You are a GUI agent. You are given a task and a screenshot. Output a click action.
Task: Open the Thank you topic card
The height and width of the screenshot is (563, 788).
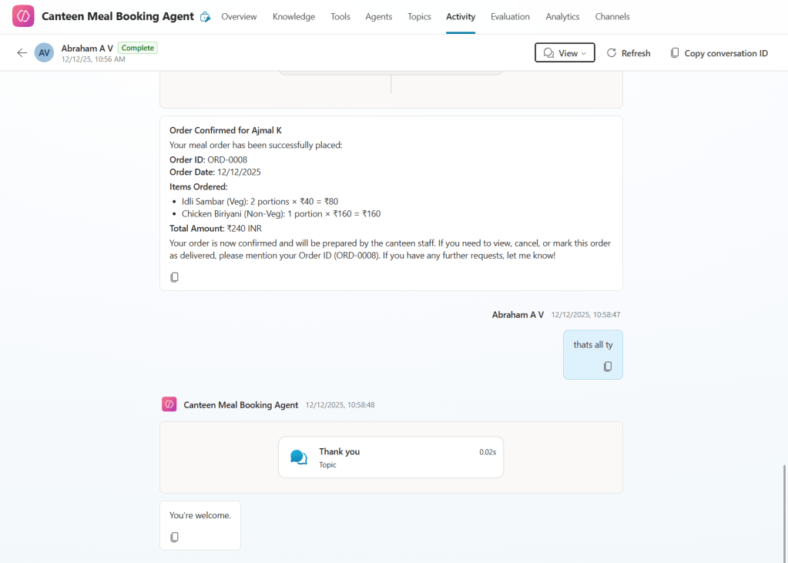click(x=391, y=457)
